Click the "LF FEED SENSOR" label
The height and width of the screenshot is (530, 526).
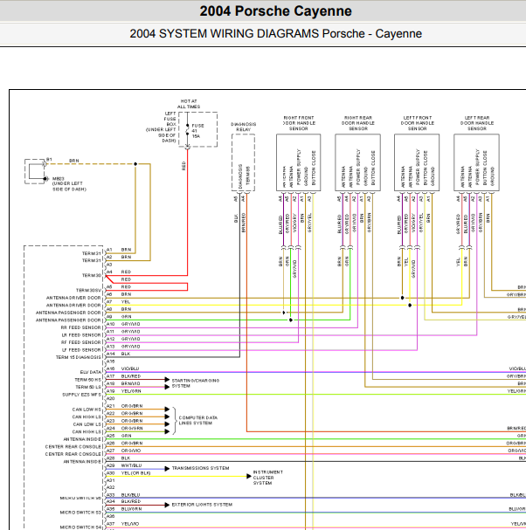click(x=81, y=350)
